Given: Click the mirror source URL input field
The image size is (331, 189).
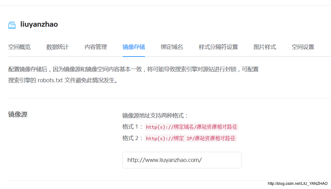Looking at the screenshot, I should [x=181, y=160].
